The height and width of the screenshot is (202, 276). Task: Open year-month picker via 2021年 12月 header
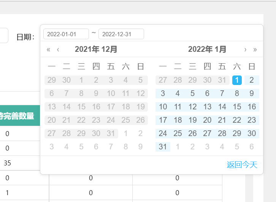[96, 49]
